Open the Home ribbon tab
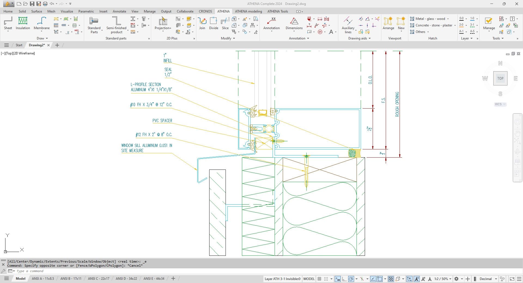Viewport: 523px width, 283px height. click(x=8, y=11)
